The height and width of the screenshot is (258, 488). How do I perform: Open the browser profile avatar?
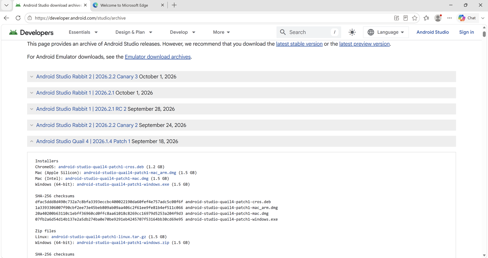[438, 18]
